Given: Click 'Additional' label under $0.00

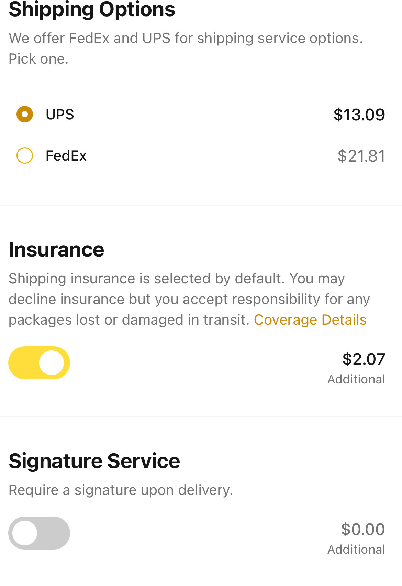Looking at the screenshot, I should [x=356, y=550].
